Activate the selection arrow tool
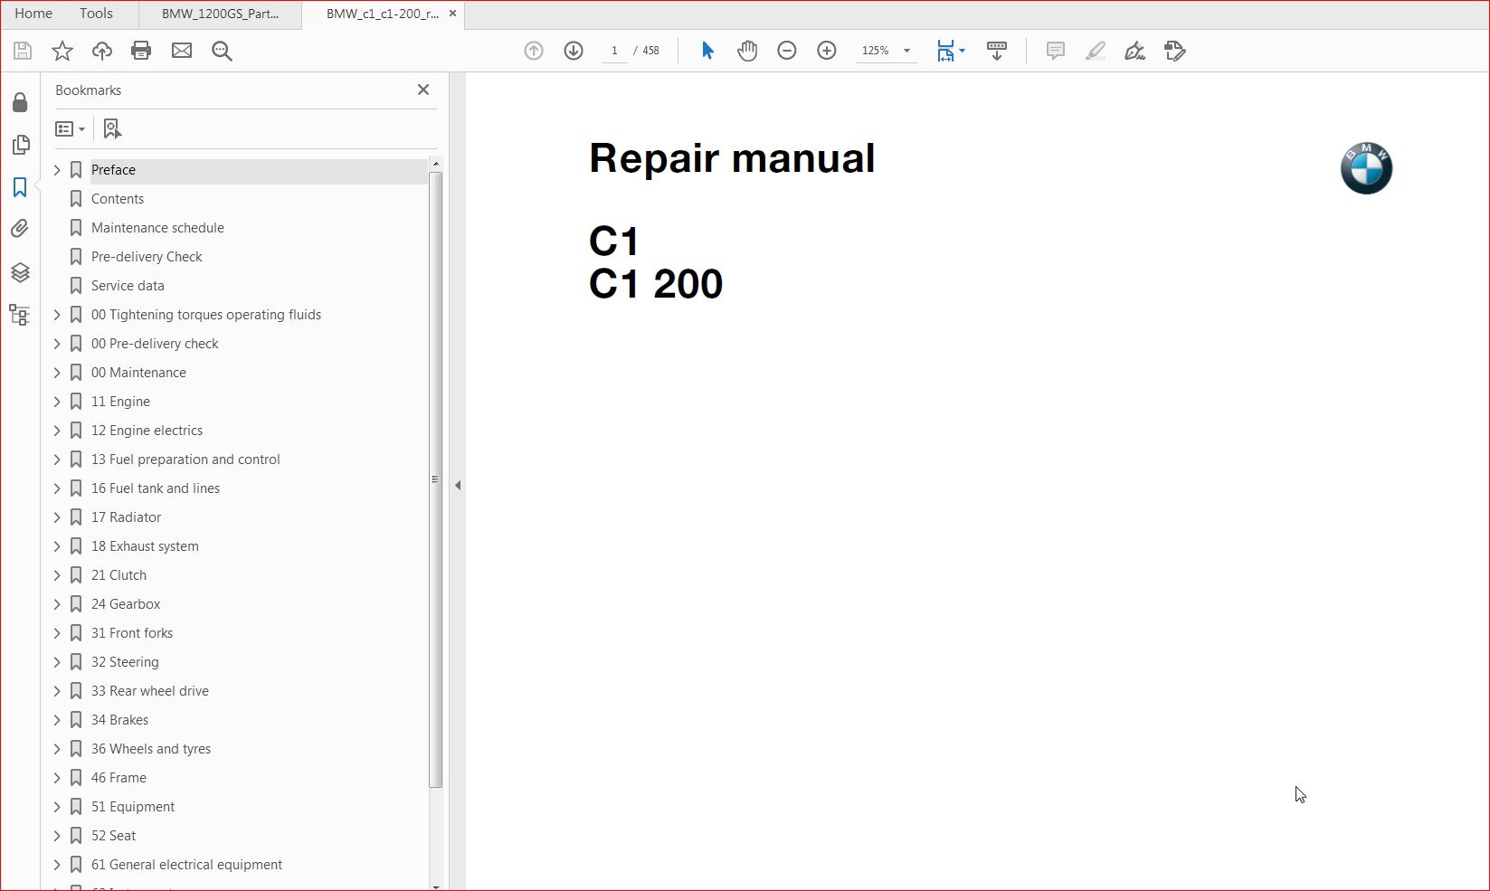The image size is (1490, 891). click(x=707, y=51)
